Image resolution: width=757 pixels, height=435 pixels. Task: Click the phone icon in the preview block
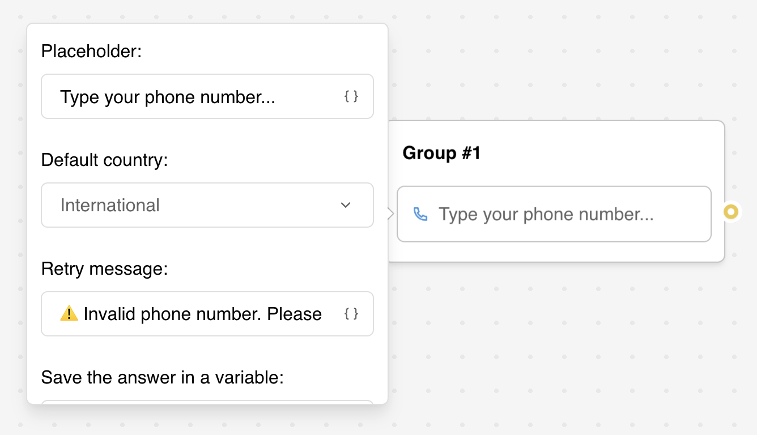420,214
